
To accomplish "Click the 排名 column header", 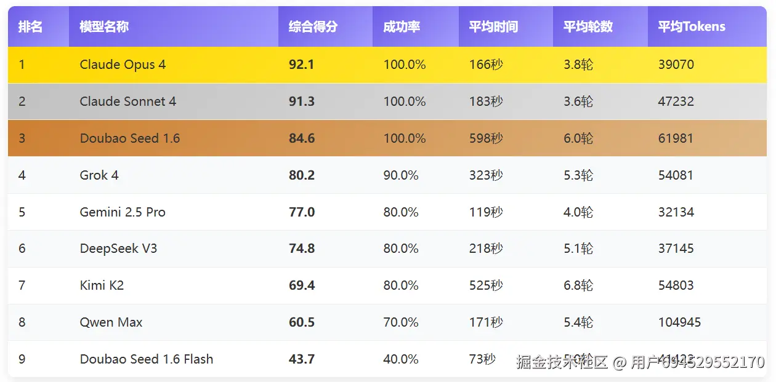I will pos(30,27).
